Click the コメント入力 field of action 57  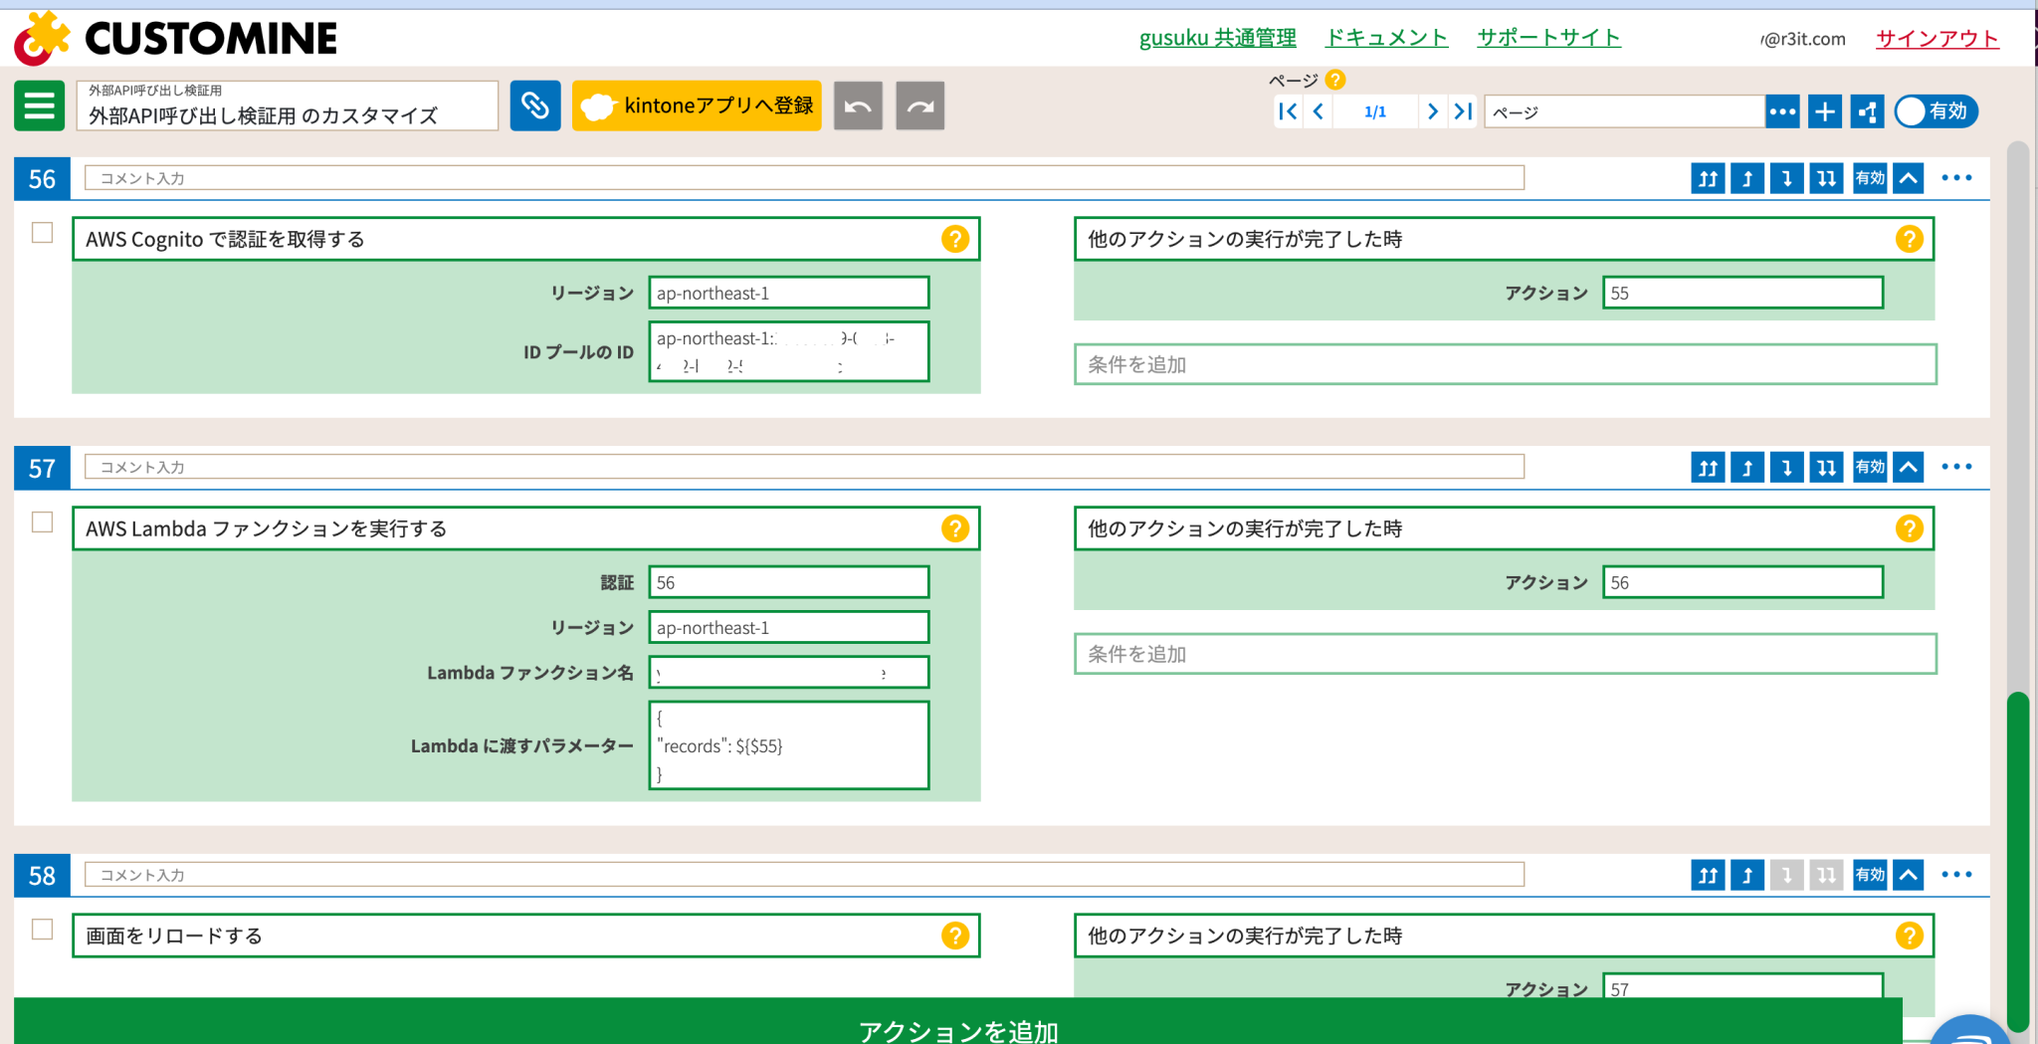tap(796, 466)
